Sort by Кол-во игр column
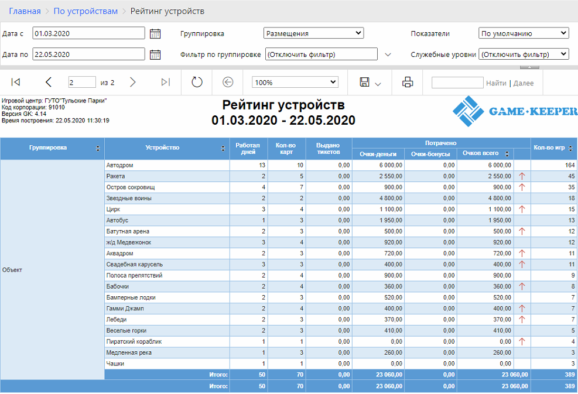The width and height of the screenshot is (578, 394). click(x=570, y=148)
